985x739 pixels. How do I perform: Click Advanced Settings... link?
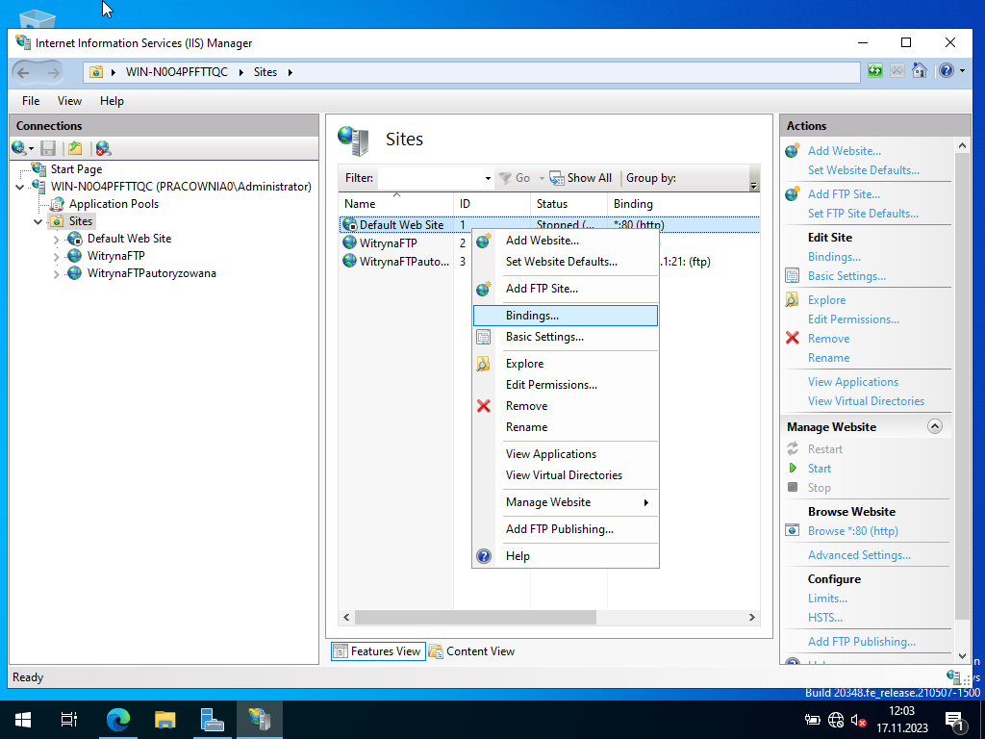(859, 555)
